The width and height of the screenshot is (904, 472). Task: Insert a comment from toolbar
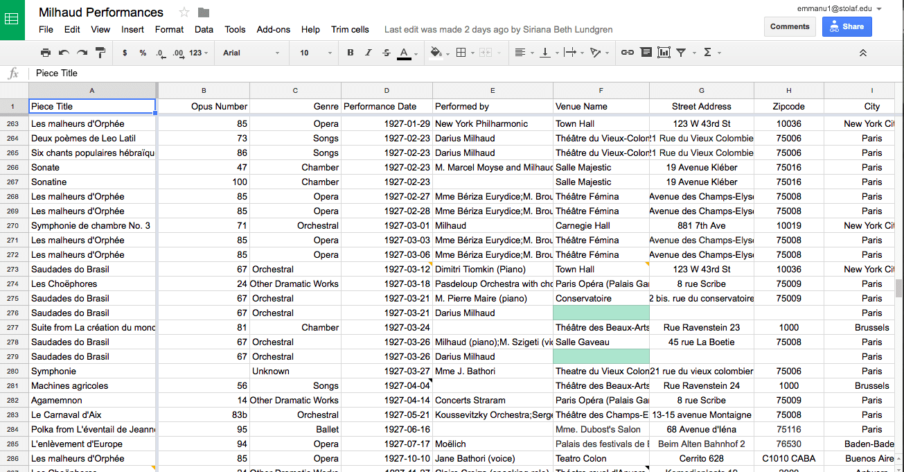[x=646, y=53]
